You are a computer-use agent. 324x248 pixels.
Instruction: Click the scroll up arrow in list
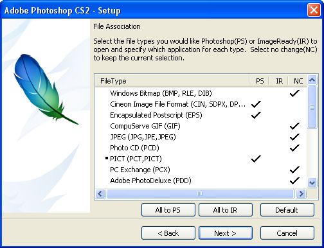point(312,80)
